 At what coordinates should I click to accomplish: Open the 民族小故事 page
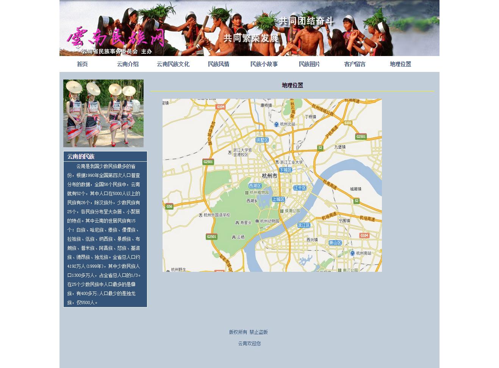tap(264, 64)
